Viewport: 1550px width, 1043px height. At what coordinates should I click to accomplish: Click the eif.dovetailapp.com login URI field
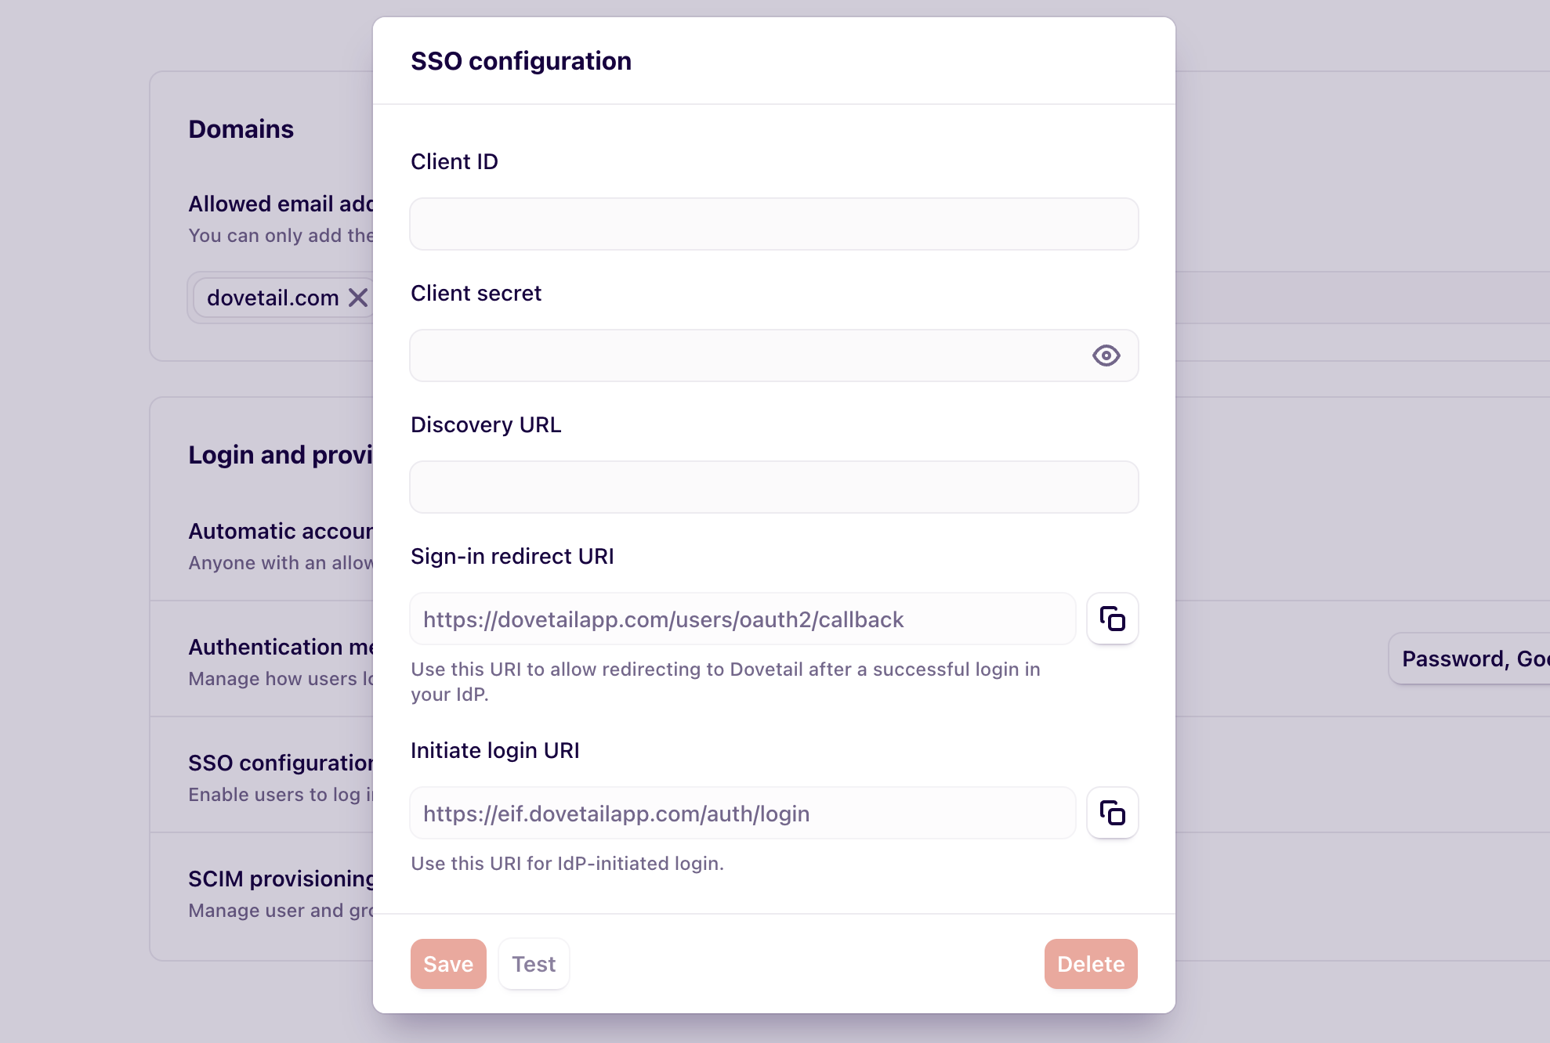(x=742, y=813)
